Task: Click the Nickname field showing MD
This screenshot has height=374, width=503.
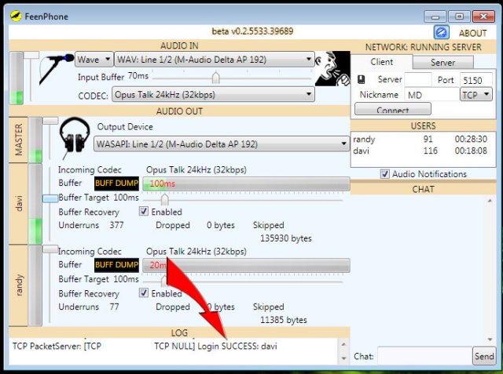Action: click(x=431, y=95)
